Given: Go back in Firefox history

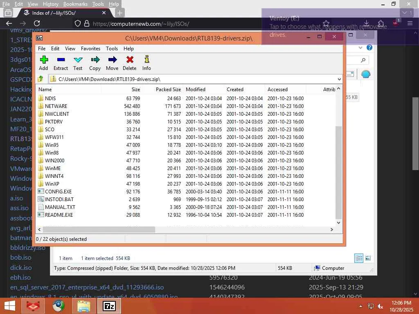Looking at the screenshot, I should coord(9,23).
